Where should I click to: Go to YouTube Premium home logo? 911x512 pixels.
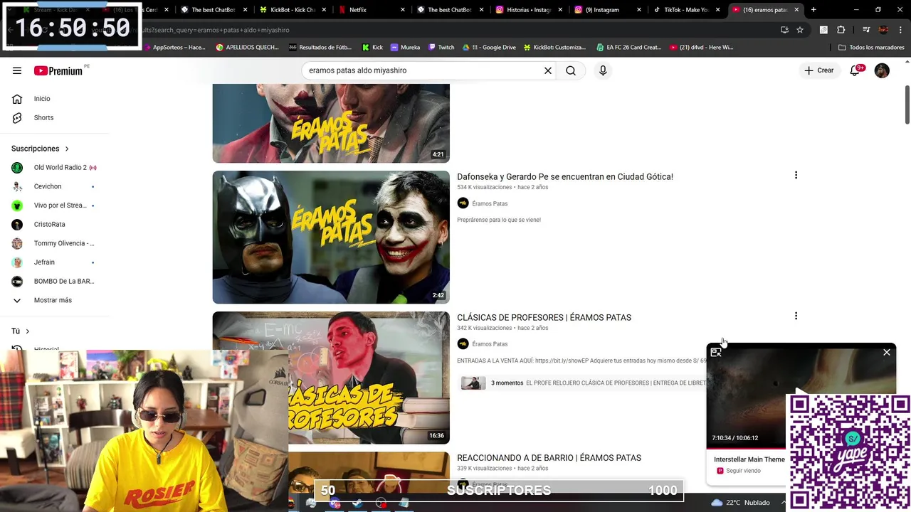click(x=58, y=70)
